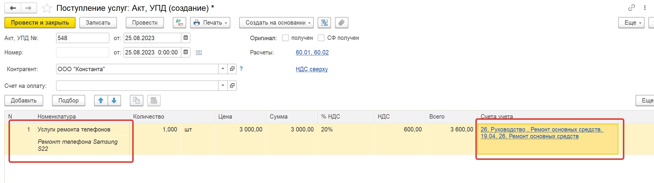Click the paperclip attached files icon
The height and width of the screenshot is (183, 654).
(341, 23)
